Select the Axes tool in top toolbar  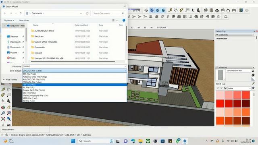point(193,10)
